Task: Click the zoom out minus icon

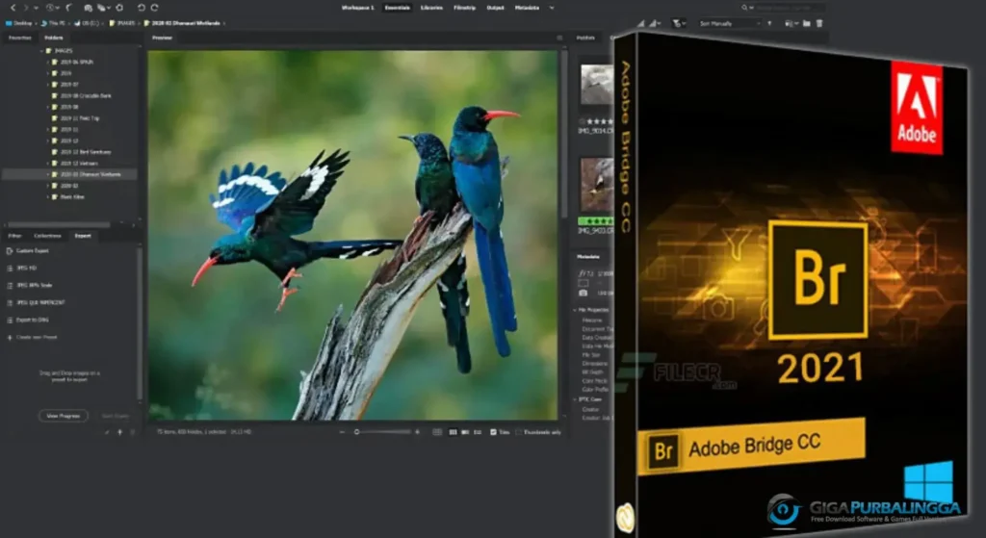Action: click(342, 432)
